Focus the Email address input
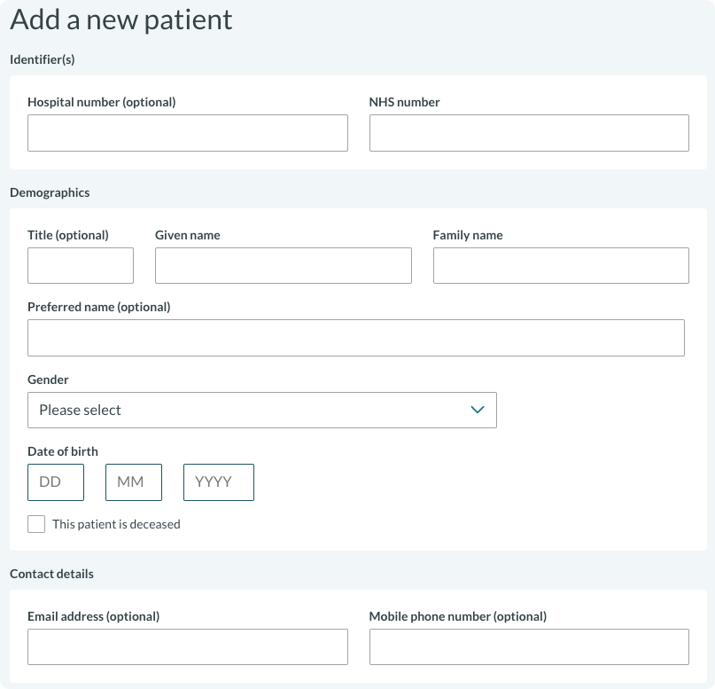 [188, 646]
